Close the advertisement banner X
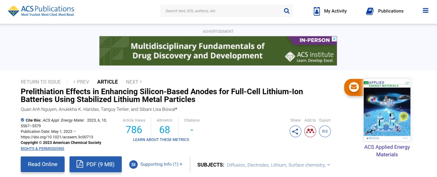The height and width of the screenshot is (177, 437). [x=334, y=40]
